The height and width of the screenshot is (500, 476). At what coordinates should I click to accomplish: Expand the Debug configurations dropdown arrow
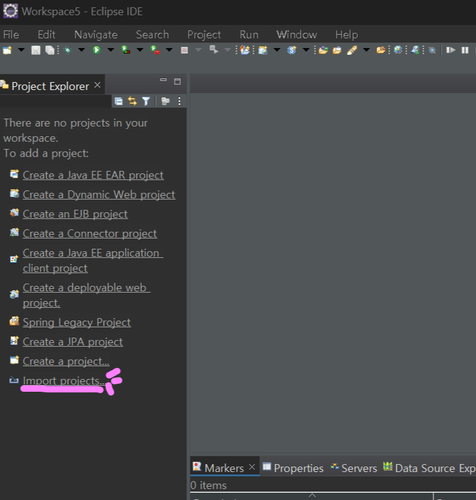click(x=82, y=50)
